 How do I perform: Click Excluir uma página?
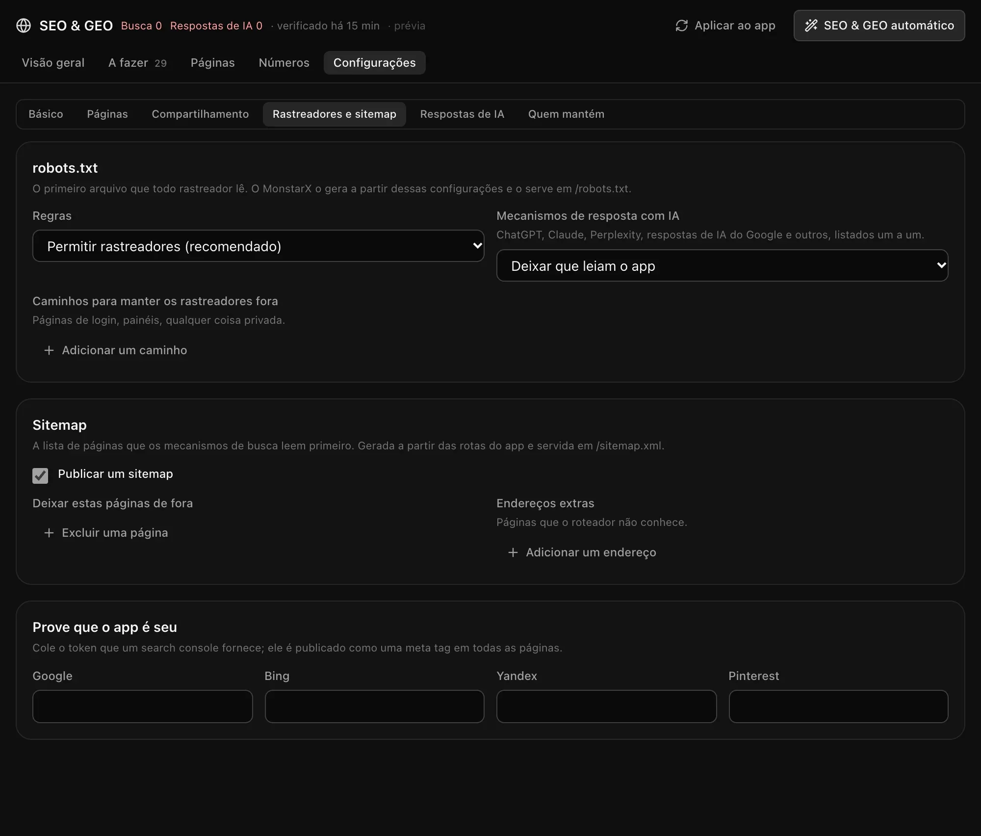106,533
